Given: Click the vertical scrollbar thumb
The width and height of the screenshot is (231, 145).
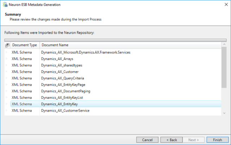Looking at the screenshot, I should [x=224, y=67].
